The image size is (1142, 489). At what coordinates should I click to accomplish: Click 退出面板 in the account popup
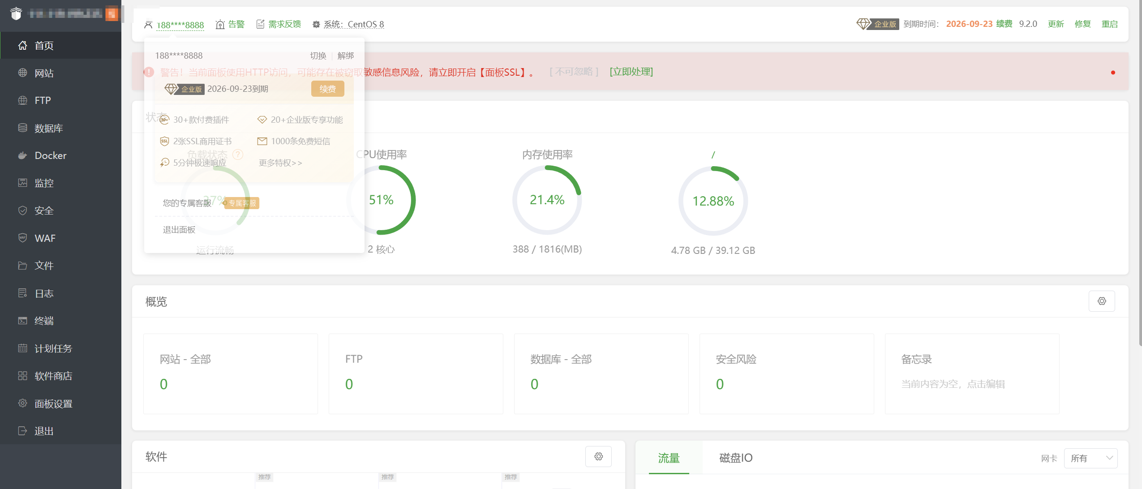[x=179, y=230]
